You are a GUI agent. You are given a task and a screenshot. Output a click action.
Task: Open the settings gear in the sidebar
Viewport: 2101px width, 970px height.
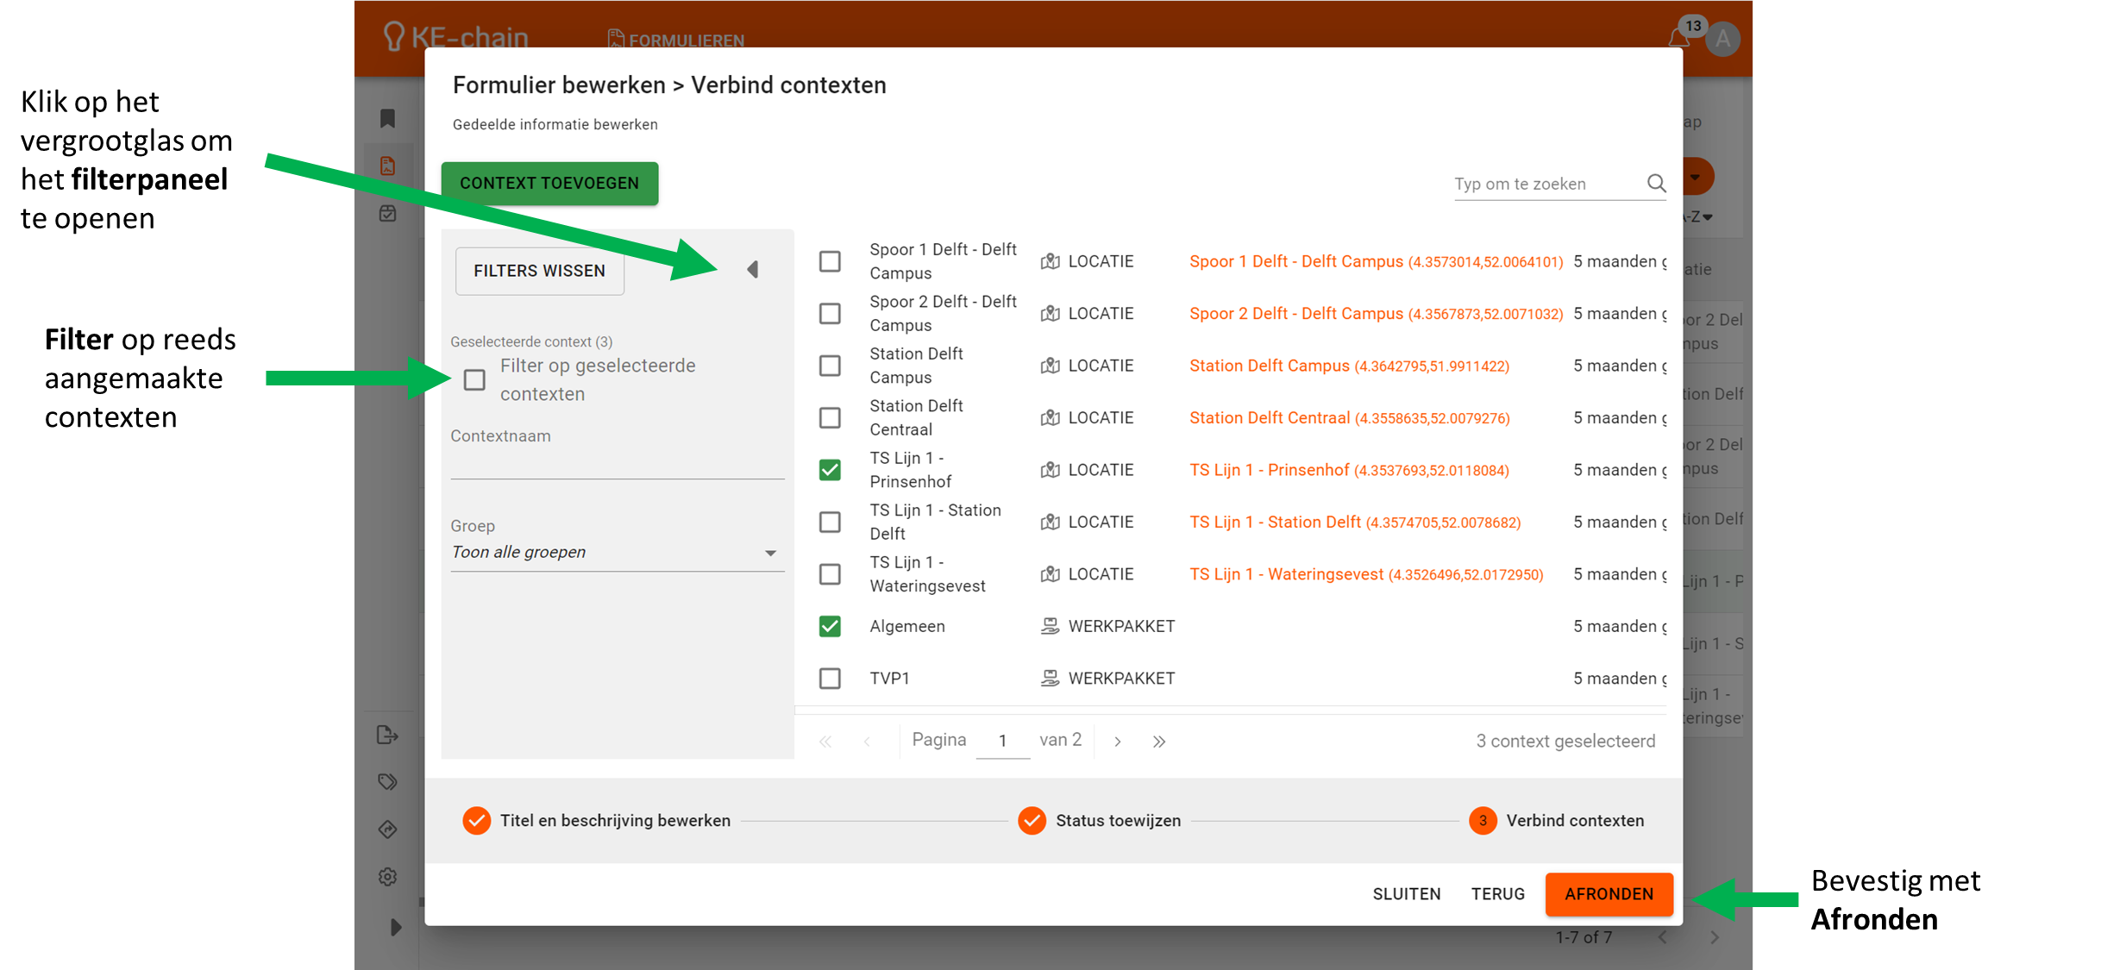coord(388,876)
